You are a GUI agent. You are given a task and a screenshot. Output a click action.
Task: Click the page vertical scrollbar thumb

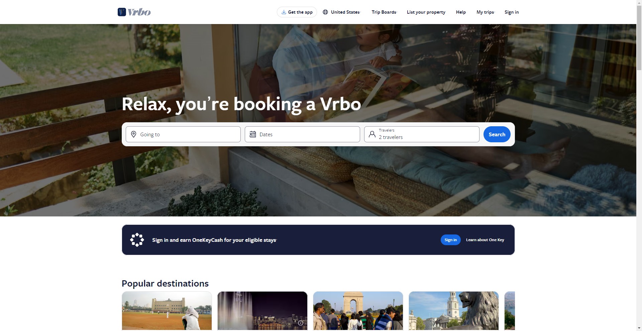click(639, 37)
